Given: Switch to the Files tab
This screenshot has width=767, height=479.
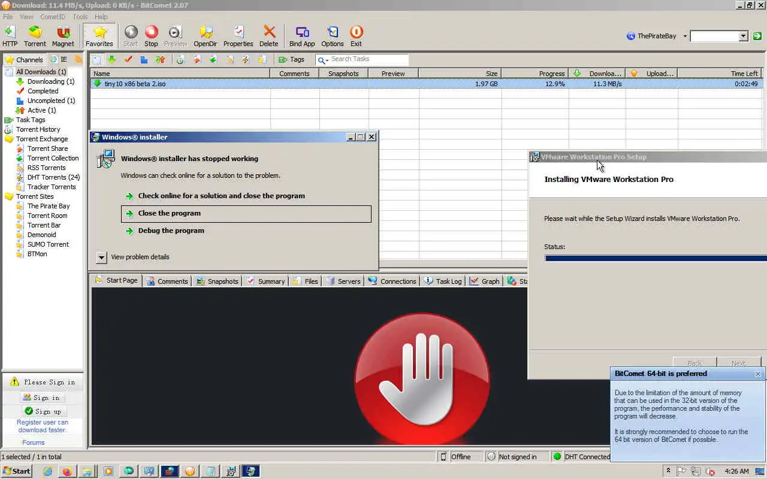Looking at the screenshot, I should 306,281.
